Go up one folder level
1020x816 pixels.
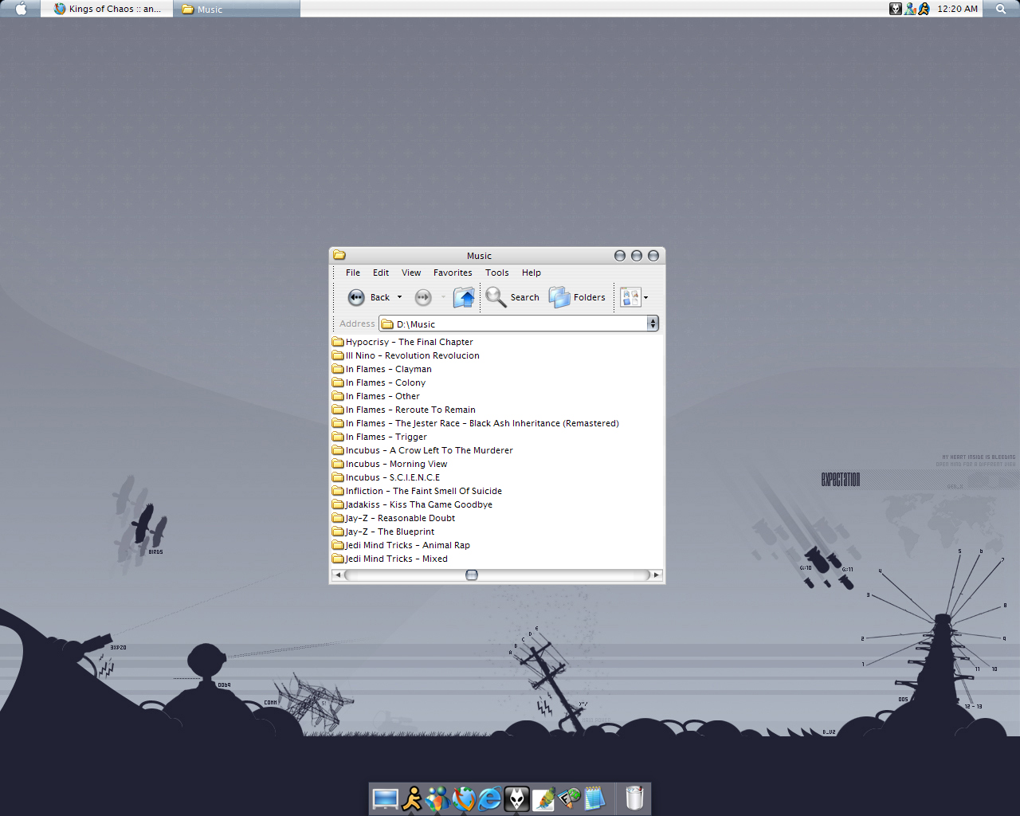click(x=464, y=297)
